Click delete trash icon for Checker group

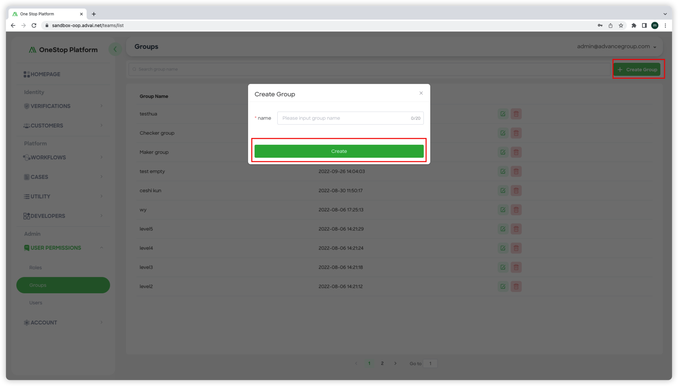pos(516,133)
